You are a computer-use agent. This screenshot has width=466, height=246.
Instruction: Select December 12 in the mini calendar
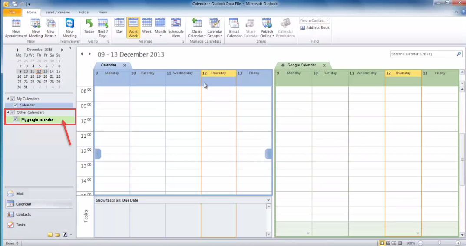point(39,71)
